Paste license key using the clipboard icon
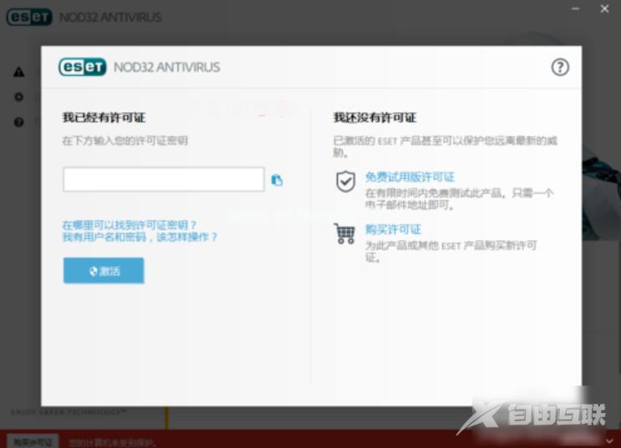Screen dimensions: 621x448 click(277, 181)
